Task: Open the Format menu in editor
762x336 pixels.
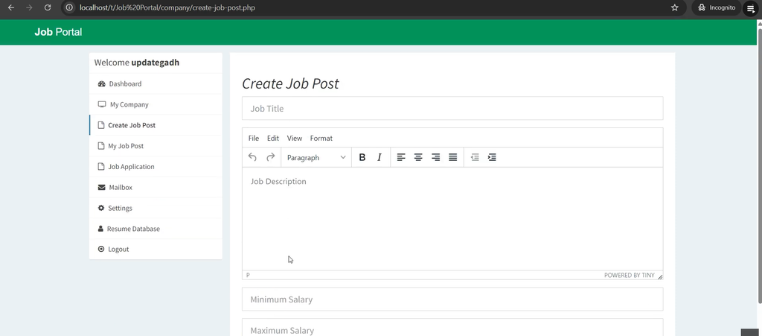Action: (x=321, y=138)
